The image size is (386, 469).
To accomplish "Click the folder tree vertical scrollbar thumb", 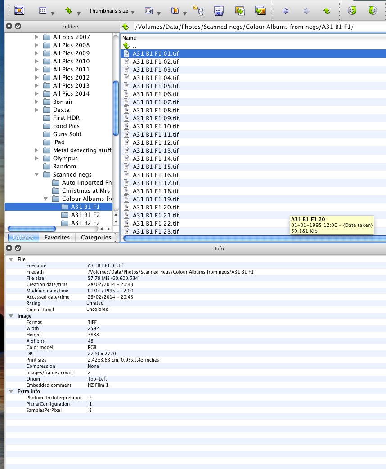I will 116,108.
